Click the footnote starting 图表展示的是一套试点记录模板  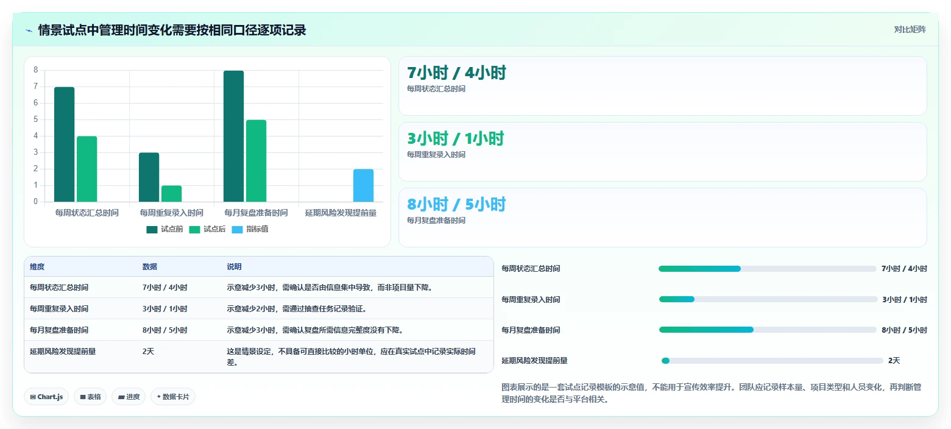[712, 394]
